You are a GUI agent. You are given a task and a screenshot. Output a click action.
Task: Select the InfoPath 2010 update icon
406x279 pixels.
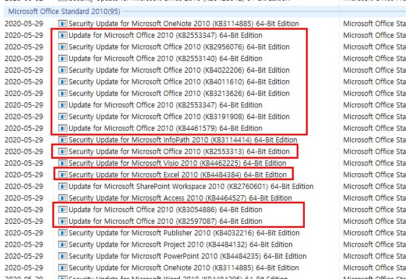63,140
